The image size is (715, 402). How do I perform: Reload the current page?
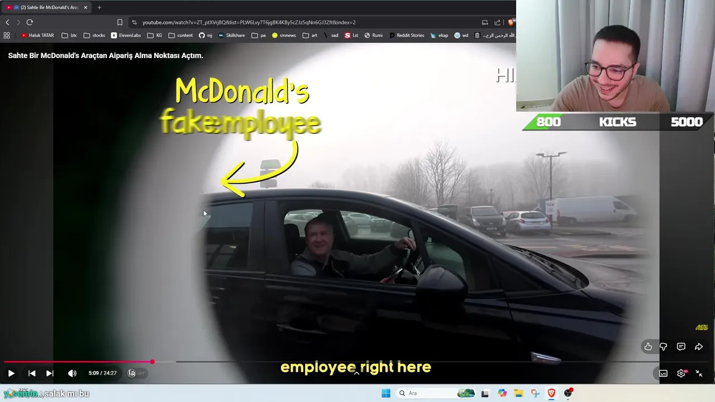click(x=30, y=22)
